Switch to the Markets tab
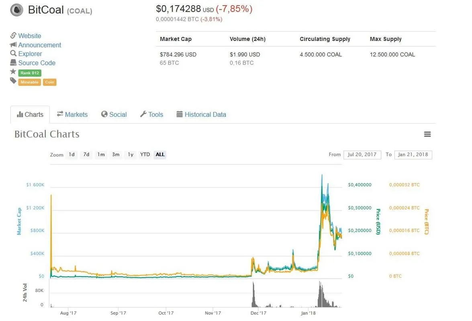 coord(72,114)
